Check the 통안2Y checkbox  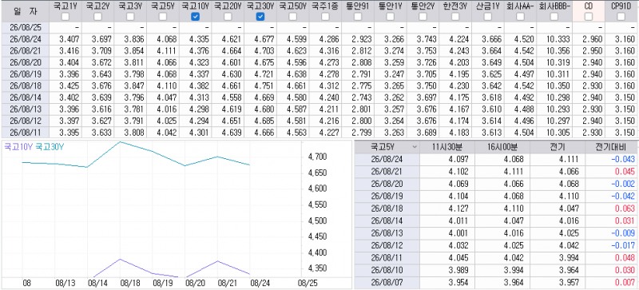(x=423, y=17)
